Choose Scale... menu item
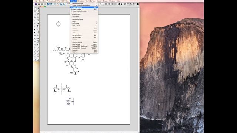Viewport: 237px width, 133px height. pyautogui.click(x=84, y=52)
